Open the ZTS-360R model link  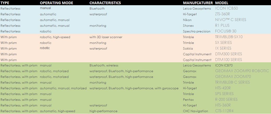coord(222,14)
